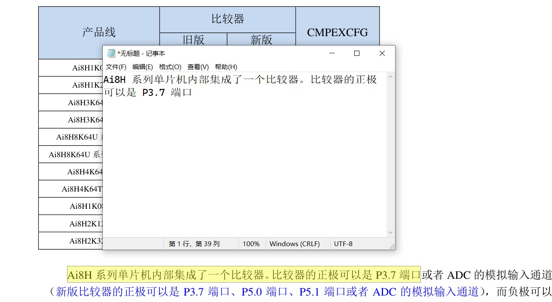This screenshot has height=302, width=552.
Task: Click the yellow highlighted sentence in the document
Action: [x=244, y=275]
